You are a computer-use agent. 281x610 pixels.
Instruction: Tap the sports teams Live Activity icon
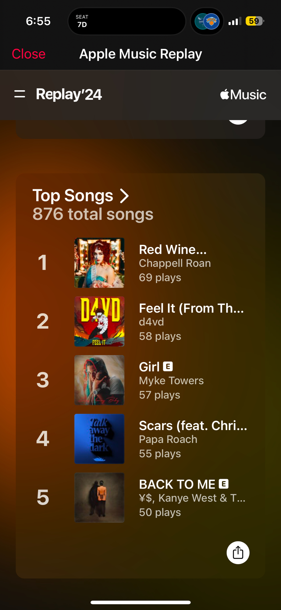coord(207,21)
